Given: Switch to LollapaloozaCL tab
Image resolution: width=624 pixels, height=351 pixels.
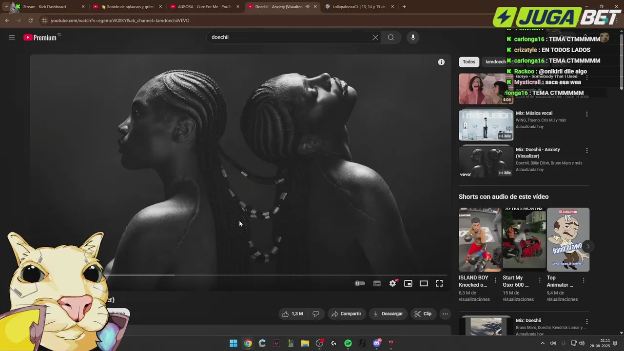Looking at the screenshot, I should [x=360, y=7].
